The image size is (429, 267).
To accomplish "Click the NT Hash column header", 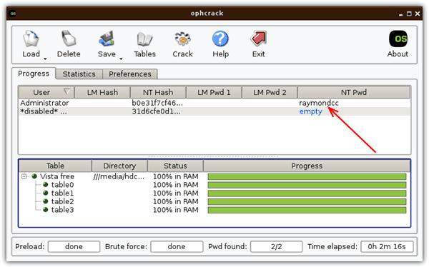I will [158, 92].
